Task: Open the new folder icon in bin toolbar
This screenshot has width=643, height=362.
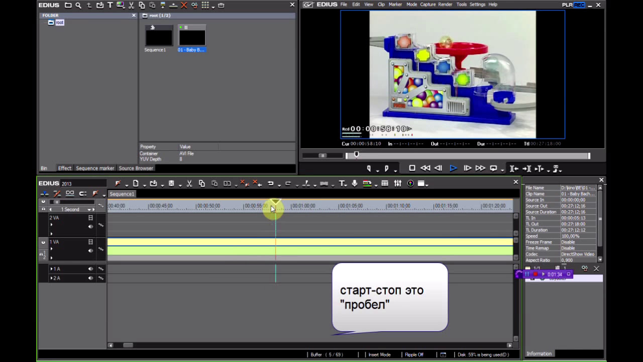Action: click(x=68, y=5)
